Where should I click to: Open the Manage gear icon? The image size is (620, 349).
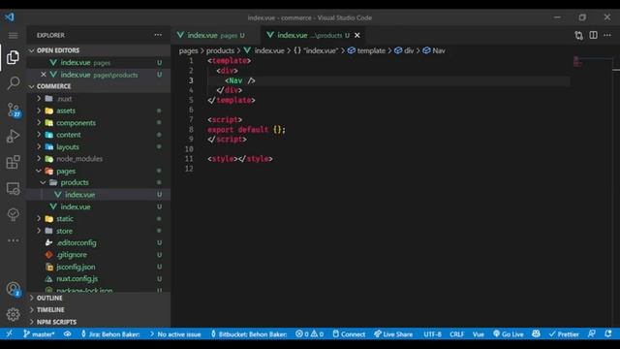click(x=13, y=314)
